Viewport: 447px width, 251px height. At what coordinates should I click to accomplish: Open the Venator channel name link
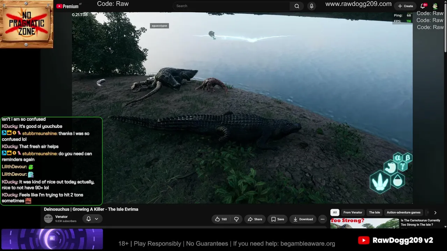pyautogui.click(x=61, y=217)
